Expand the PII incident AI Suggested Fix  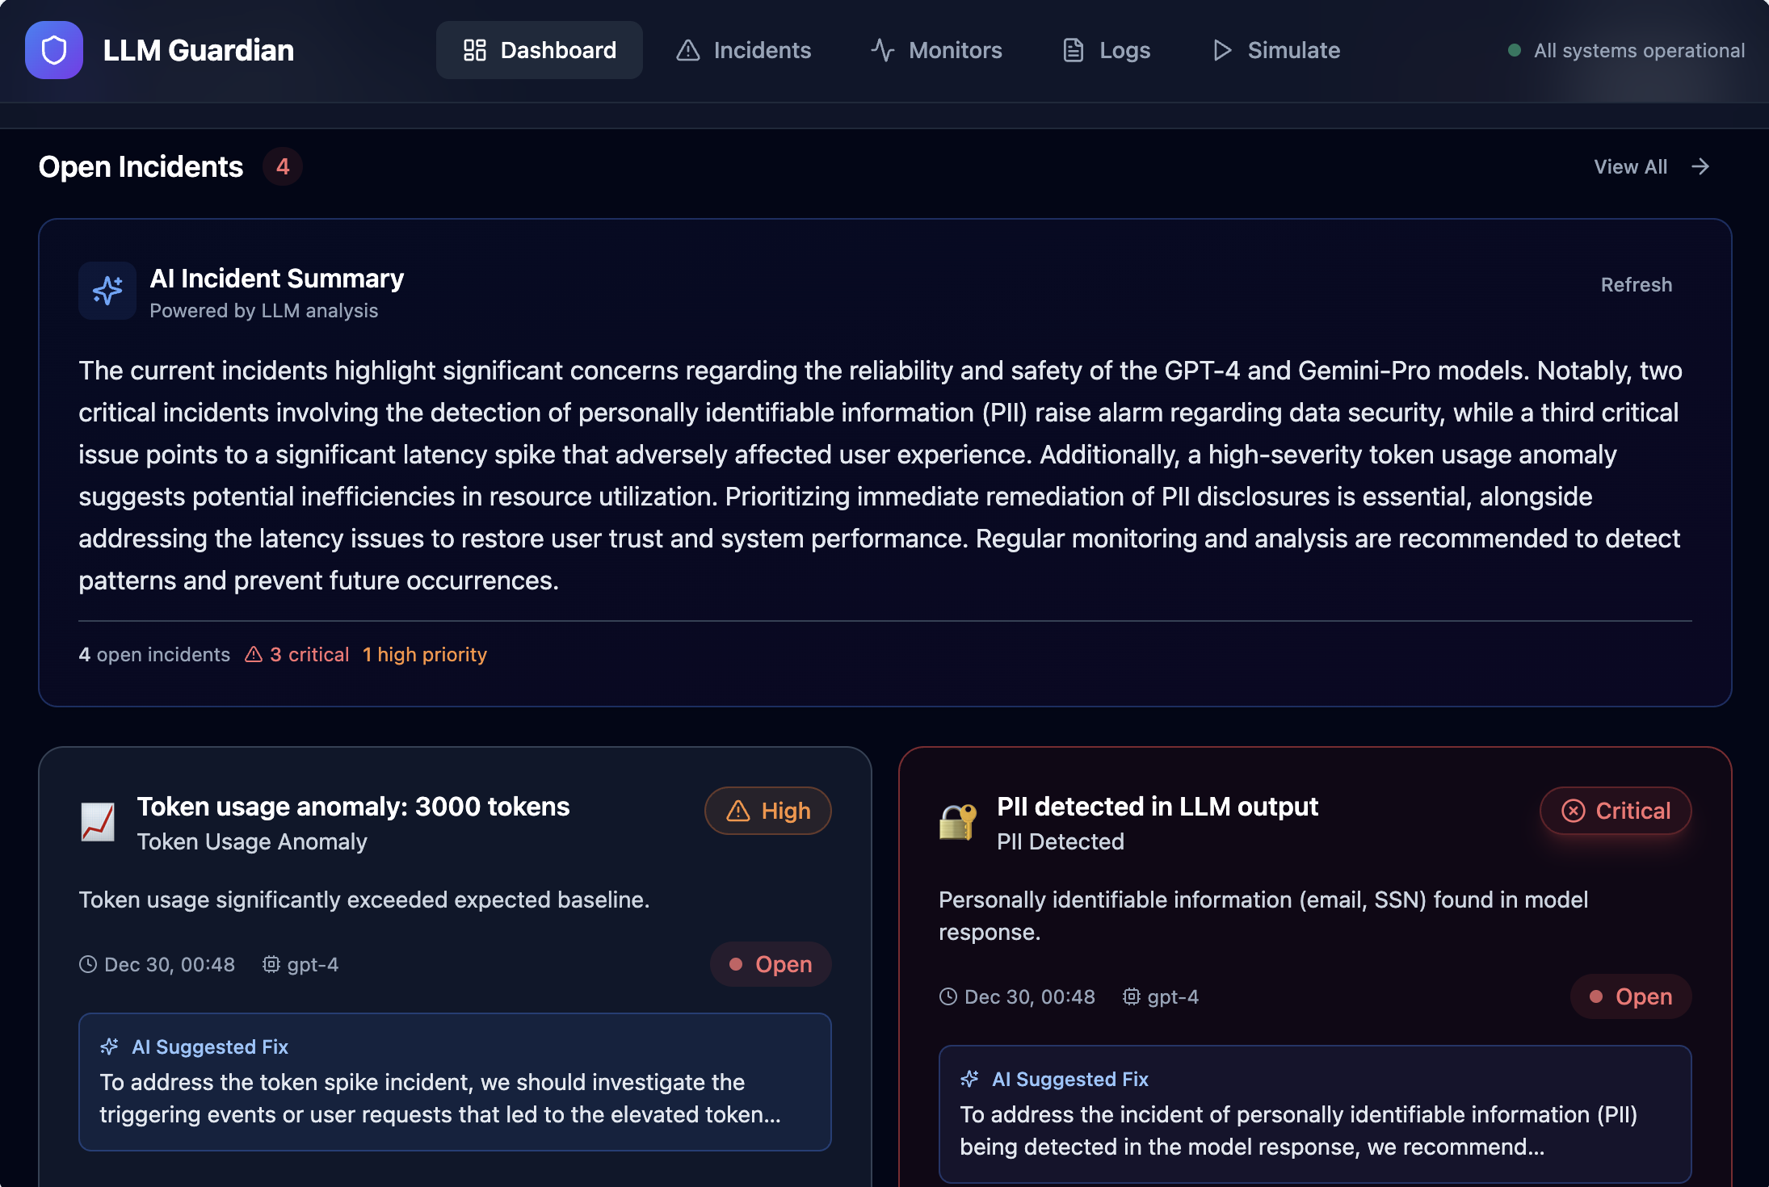tap(1314, 1114)
